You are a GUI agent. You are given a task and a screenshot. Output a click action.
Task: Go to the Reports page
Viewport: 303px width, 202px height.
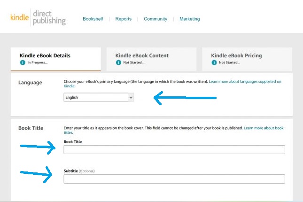(x=123, y=19)
